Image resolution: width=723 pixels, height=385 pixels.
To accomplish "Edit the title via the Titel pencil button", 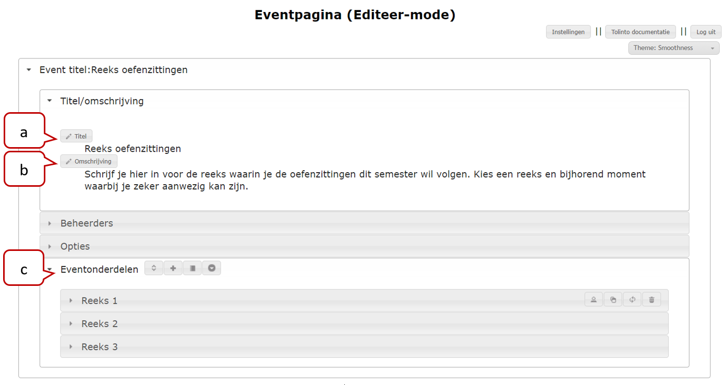I will [x=76, y=136].
